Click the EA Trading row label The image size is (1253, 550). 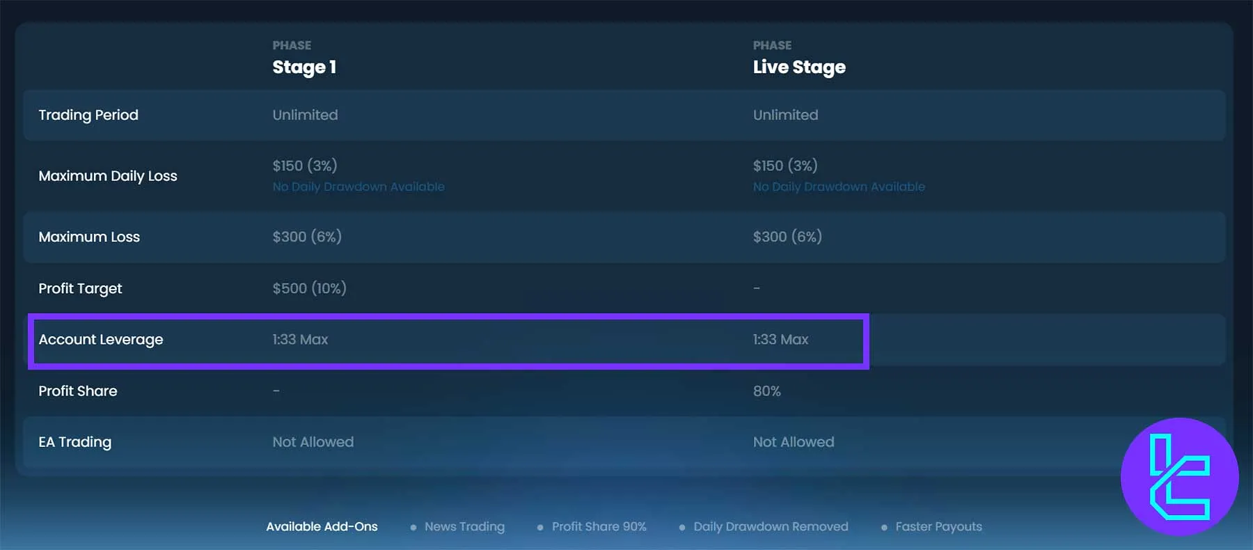[75, 442]
